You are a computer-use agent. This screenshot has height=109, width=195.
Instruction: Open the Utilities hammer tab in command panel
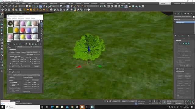192,13
